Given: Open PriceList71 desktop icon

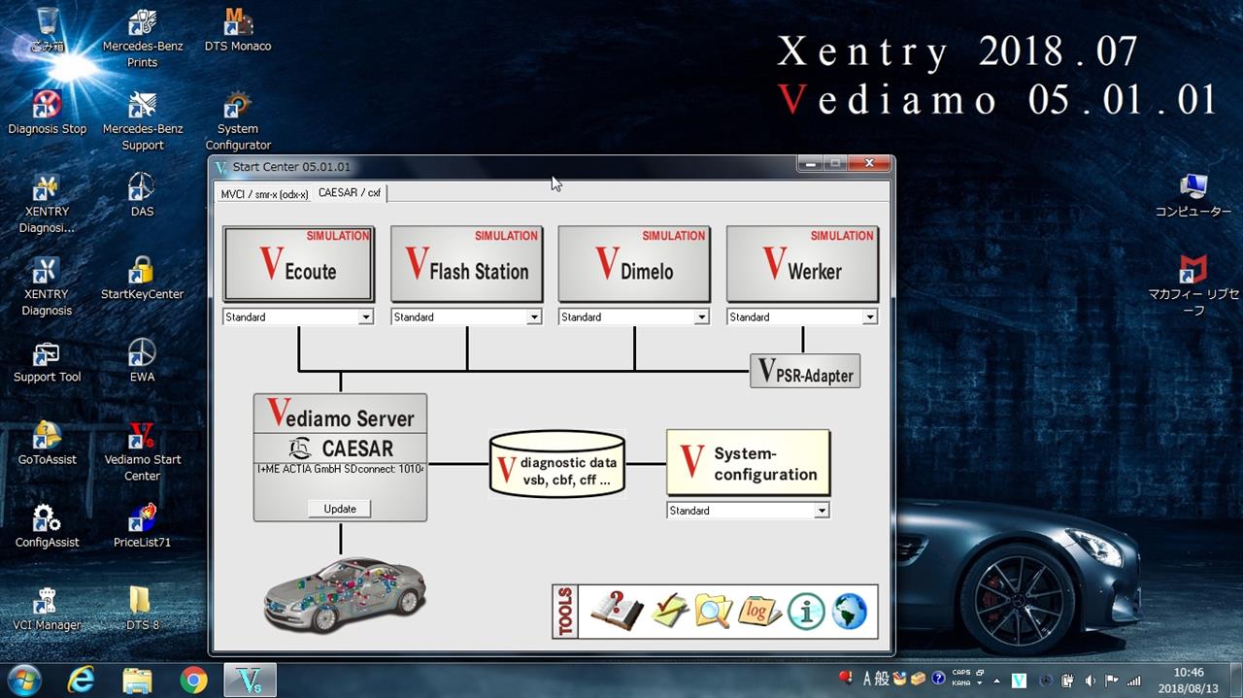Looking at the screenshot, I should point(142,527).
